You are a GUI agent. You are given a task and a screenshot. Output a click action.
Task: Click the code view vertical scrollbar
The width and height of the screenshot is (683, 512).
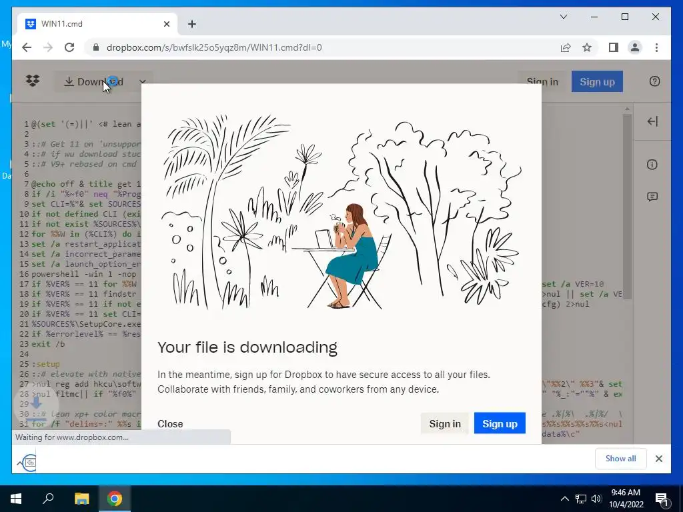pos(627,207)
